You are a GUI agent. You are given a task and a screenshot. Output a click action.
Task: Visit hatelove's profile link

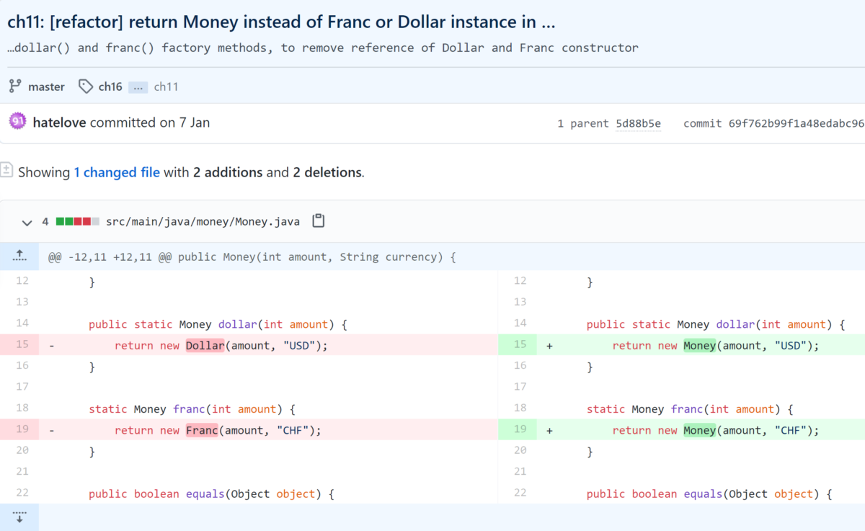(59, 122)
